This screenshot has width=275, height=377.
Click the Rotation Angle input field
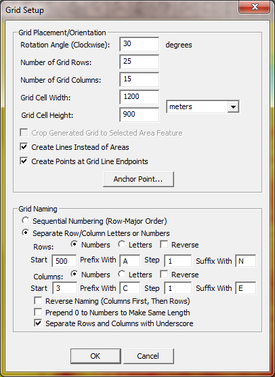(x=140, y=44)
